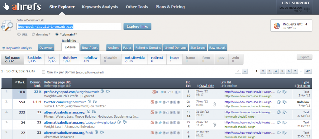319x139 pixels.
Task: Open keywords-search icon next to alternativabolivariana.org/category/weight-loss/
Action: 125,122
